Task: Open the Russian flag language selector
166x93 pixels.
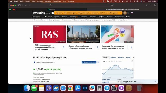Action: coord(132,13)
